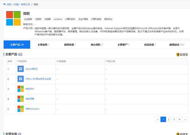Click Microsoft logo icon in 微软HoloLens row
Image resolution: width=190 pixels, height=135 pixels.
[x=20, y=109]
